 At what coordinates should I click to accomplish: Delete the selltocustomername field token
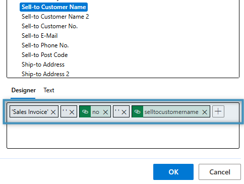[205, 112]
